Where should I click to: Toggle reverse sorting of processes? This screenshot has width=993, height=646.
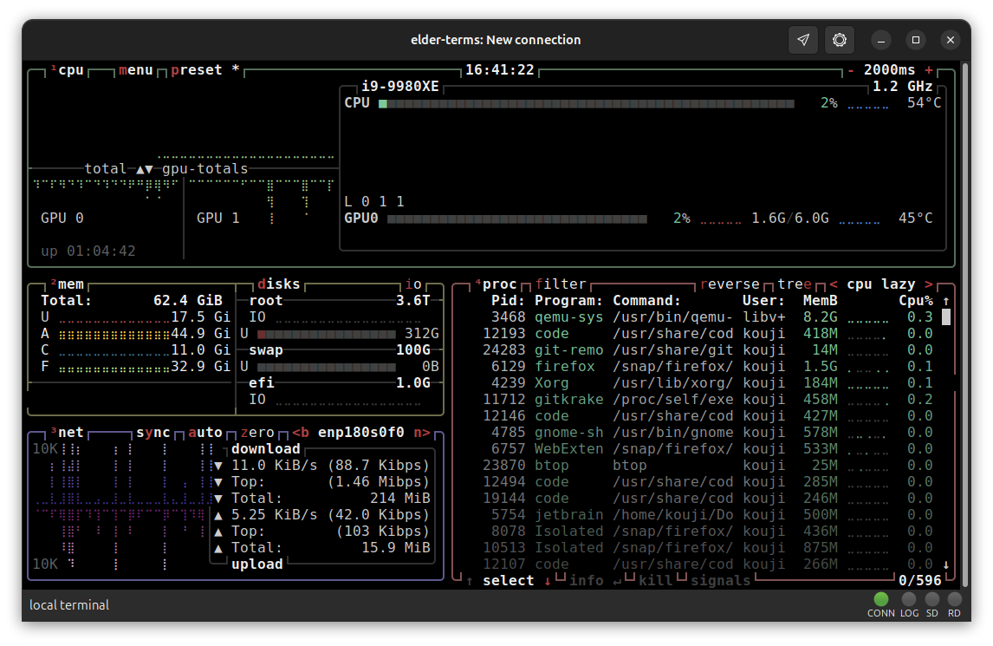[730, 284]
